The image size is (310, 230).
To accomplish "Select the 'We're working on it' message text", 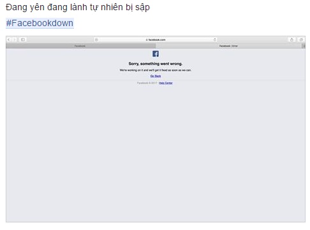I will pos(156,70).
